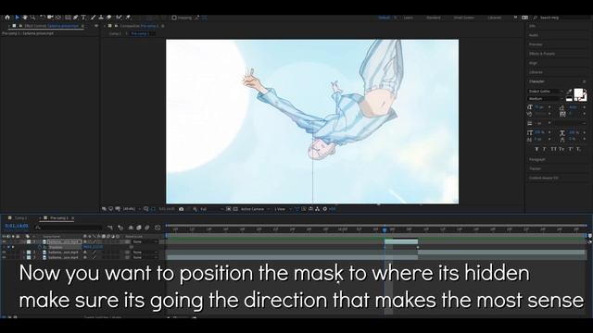Open the magnification ratio 49.4% dropdown
This screenshot has height=333, width=593.
[132, 209]
